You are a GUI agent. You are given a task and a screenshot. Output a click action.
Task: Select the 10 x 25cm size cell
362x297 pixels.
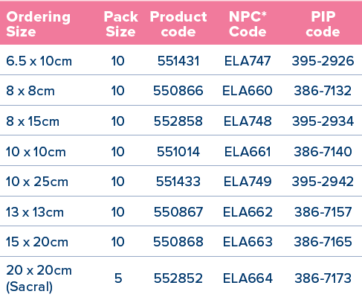point(37,182)
